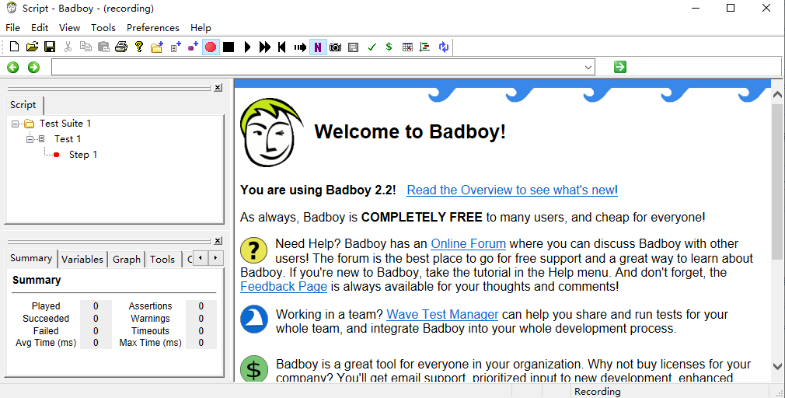Close the Summary panel with its X

(218, 241)
